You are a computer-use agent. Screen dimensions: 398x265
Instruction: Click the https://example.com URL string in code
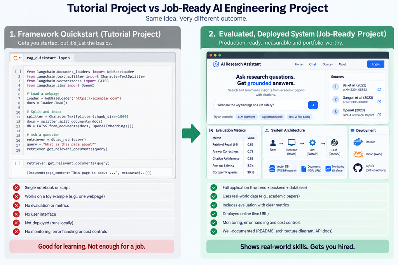96,98
